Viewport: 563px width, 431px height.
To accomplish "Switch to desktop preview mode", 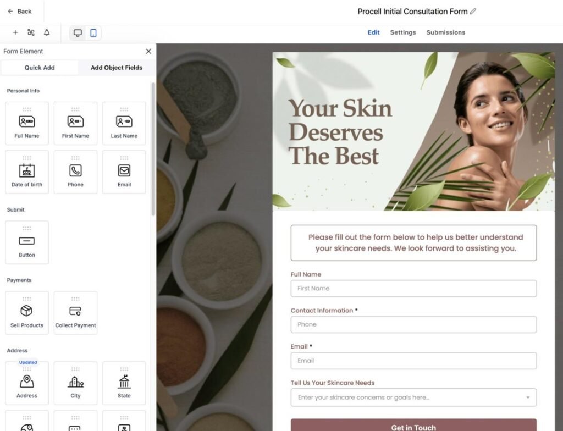I will point(78,33).
